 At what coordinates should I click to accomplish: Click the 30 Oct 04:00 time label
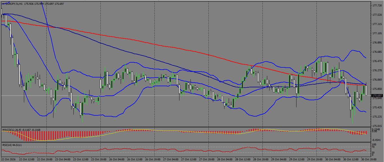point(333,159)
